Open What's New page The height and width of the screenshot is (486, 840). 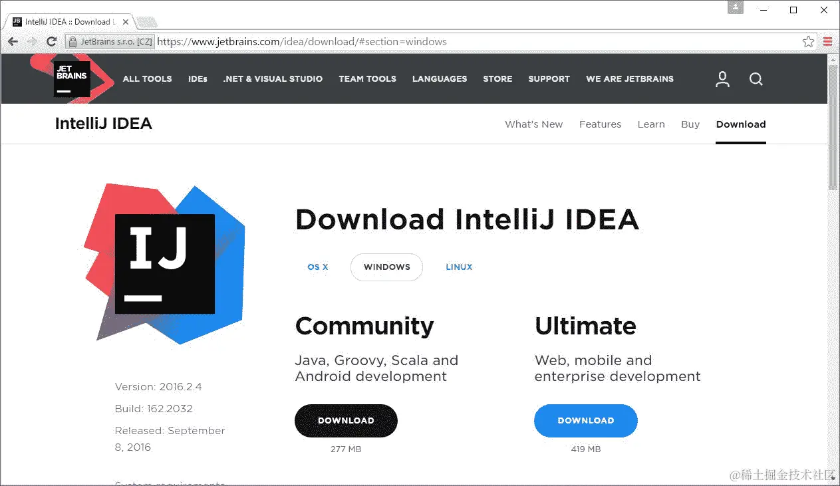(x=533, y=124)
